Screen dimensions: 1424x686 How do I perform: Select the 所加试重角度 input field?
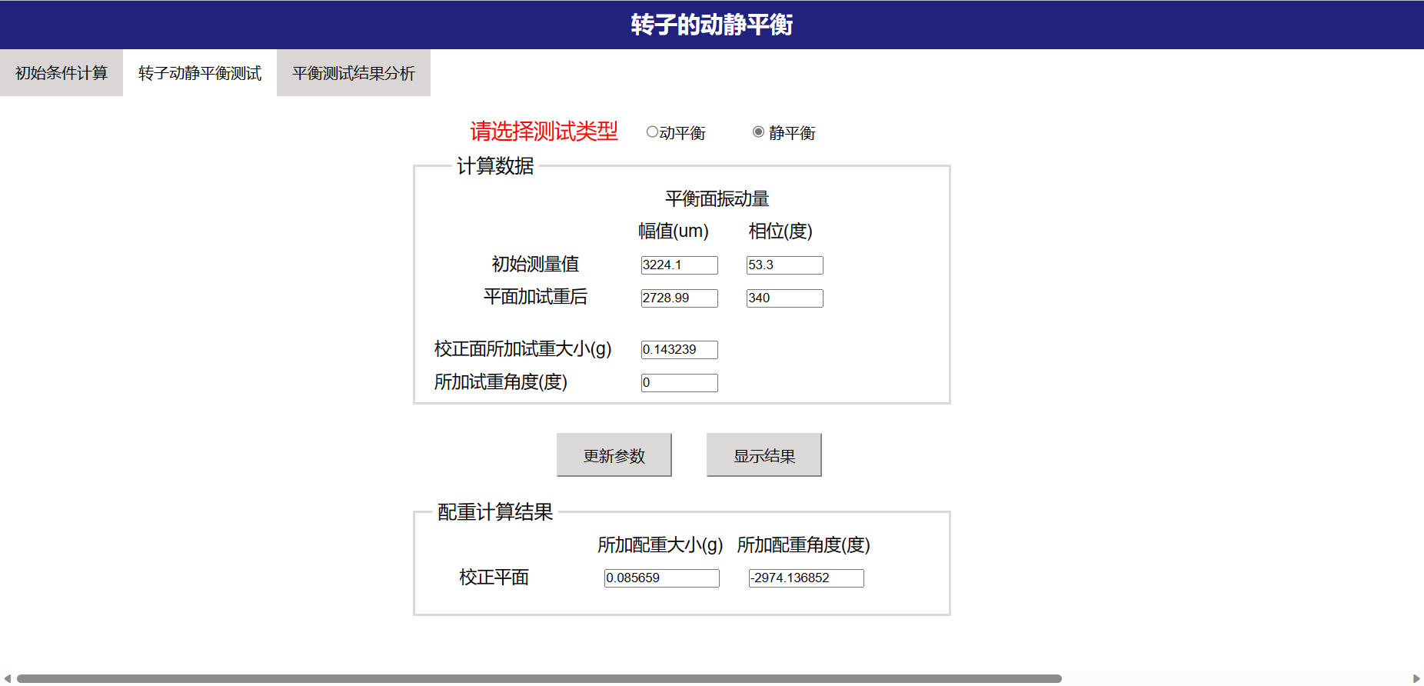tap(679, 383)
